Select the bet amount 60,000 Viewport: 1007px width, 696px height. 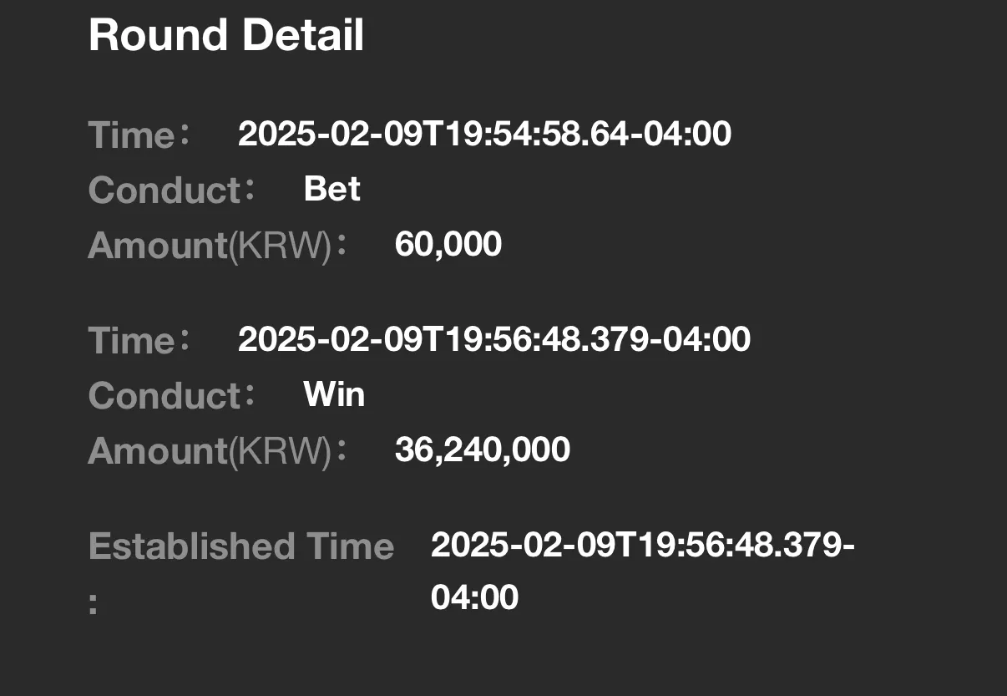[448, 244]
